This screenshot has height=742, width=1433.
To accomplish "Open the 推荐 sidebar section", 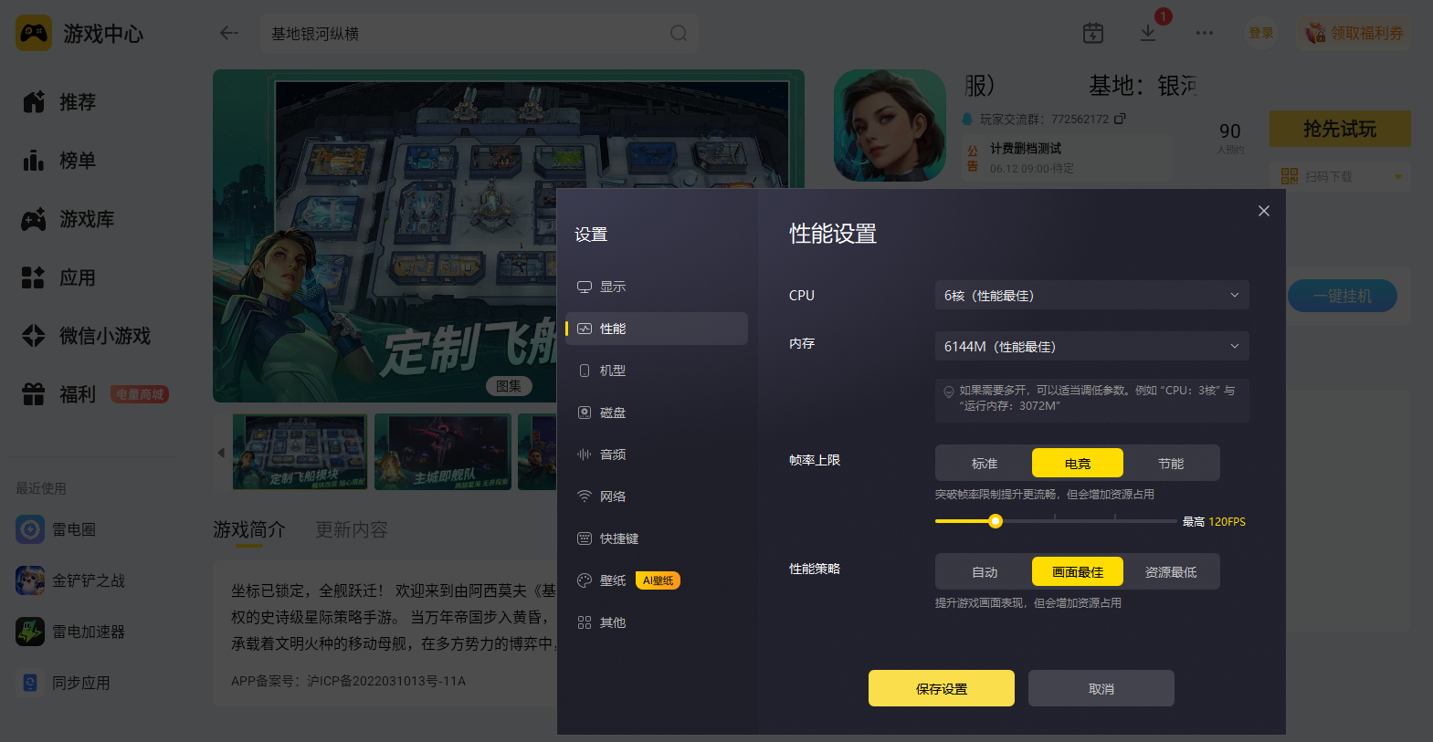I will tap(60, 102).
